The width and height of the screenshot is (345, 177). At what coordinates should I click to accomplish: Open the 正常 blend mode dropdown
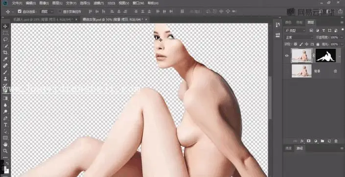[x=299, y=38]
